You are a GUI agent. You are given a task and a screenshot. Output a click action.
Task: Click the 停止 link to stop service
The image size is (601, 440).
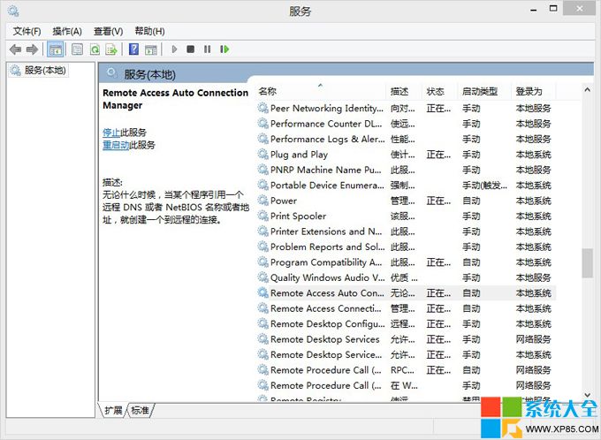coord(111,133)
